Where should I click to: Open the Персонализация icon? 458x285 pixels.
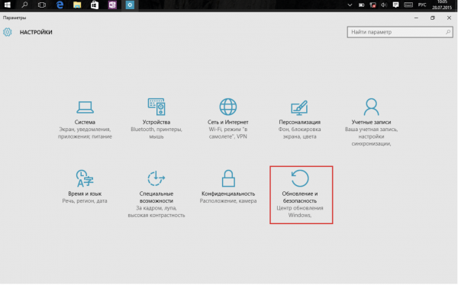coord(299,107)
